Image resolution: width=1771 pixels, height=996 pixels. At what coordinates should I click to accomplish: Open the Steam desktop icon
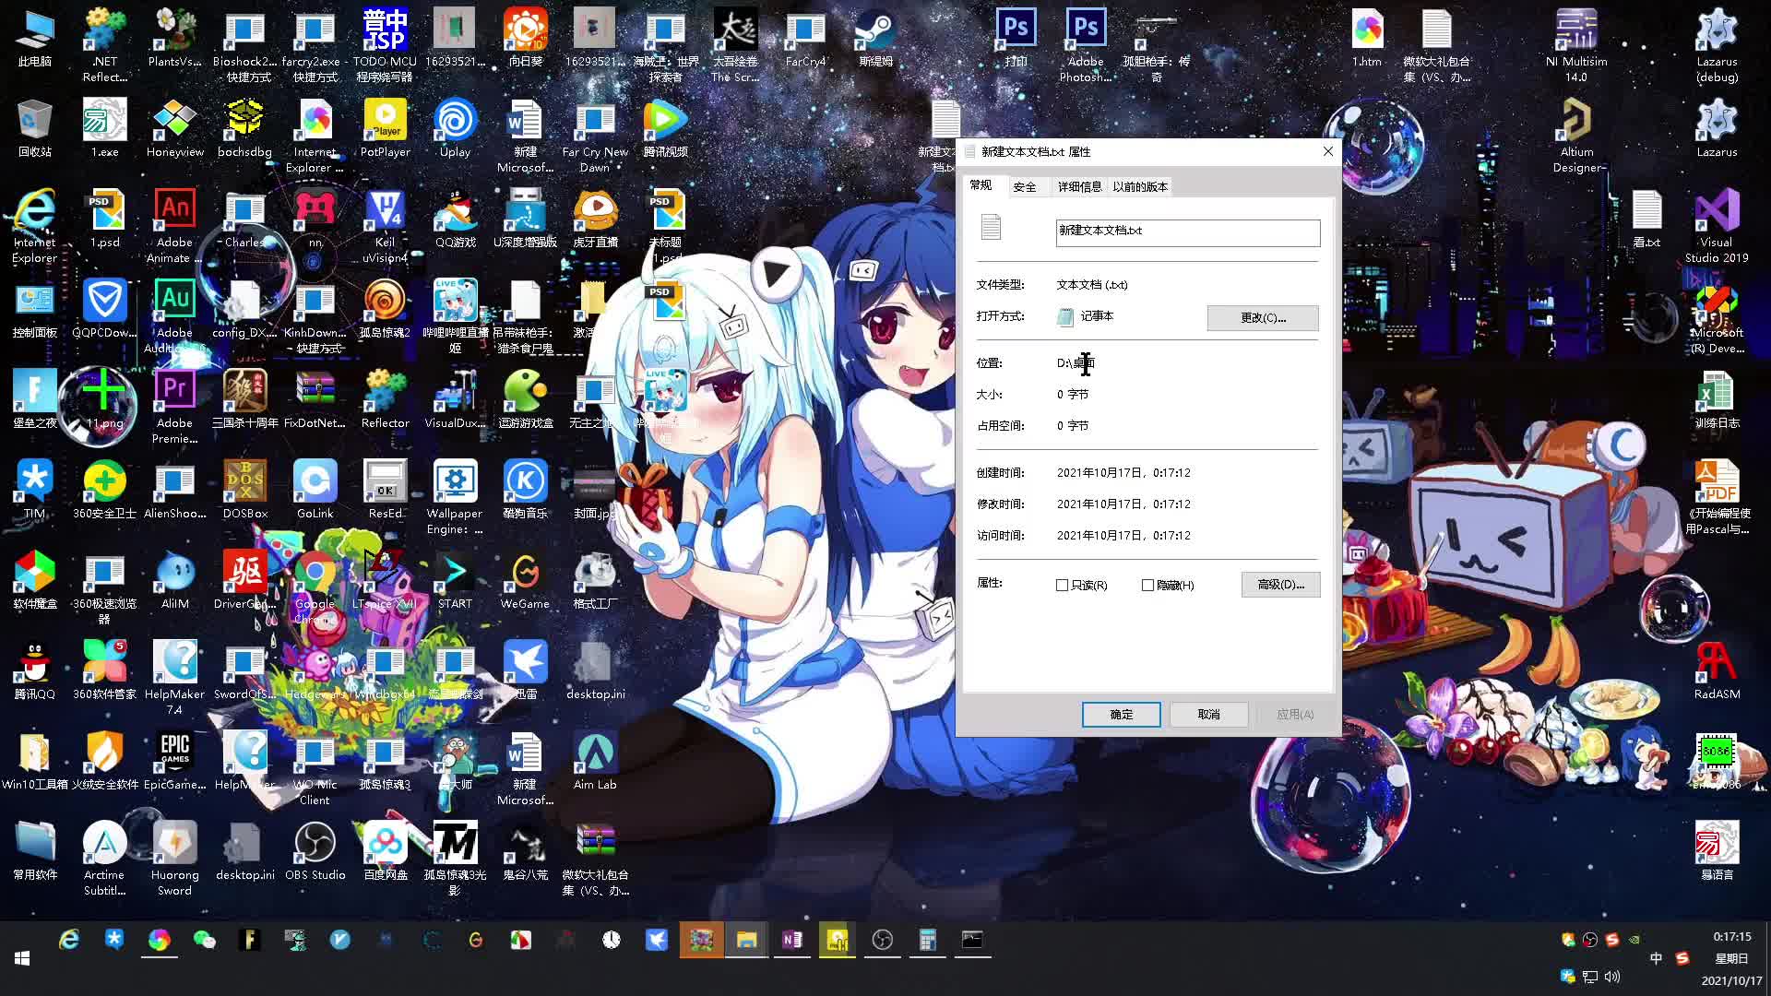tap(874, 39)
